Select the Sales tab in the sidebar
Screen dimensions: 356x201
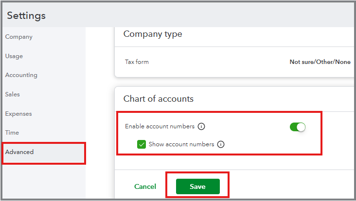13,94
